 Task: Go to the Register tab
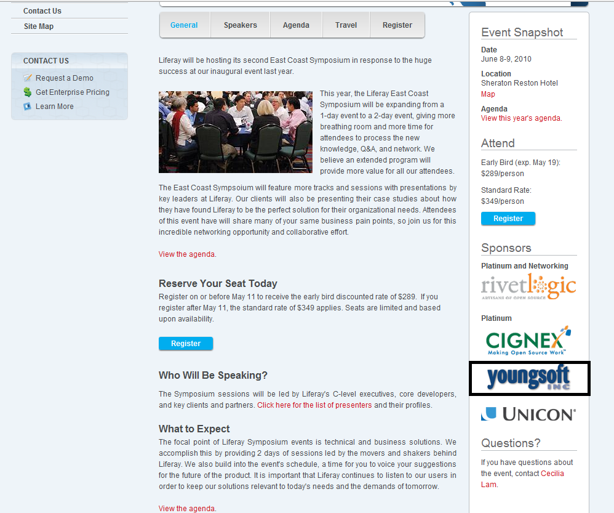tap(397, 25)
